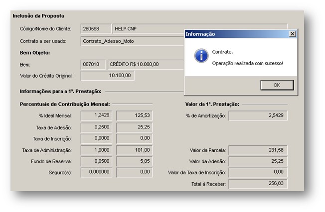325x212 pixels.
Task: Click Seguro(s) percent field 0,000000
Action: pyautogui.click(x=96, y=173)
